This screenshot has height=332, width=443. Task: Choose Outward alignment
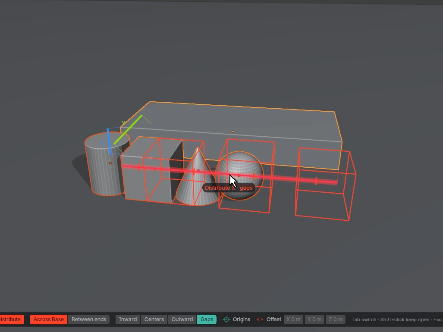tap(182, 319)
